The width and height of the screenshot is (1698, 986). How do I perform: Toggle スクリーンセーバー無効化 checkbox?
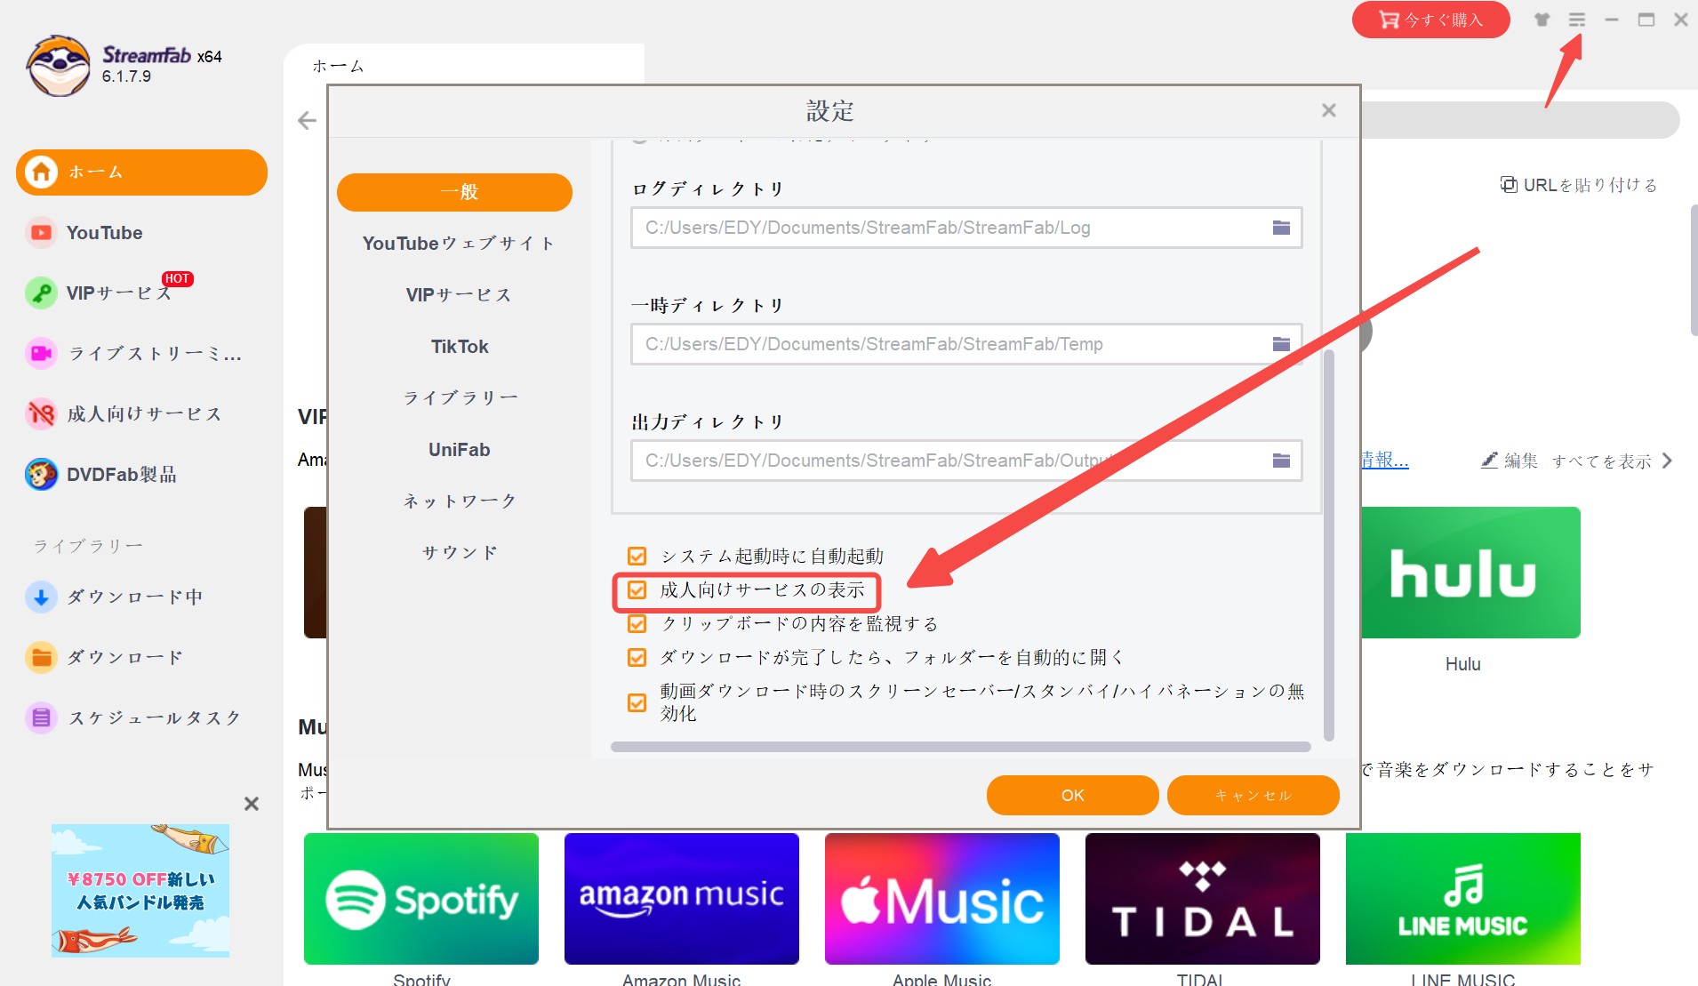637,702
